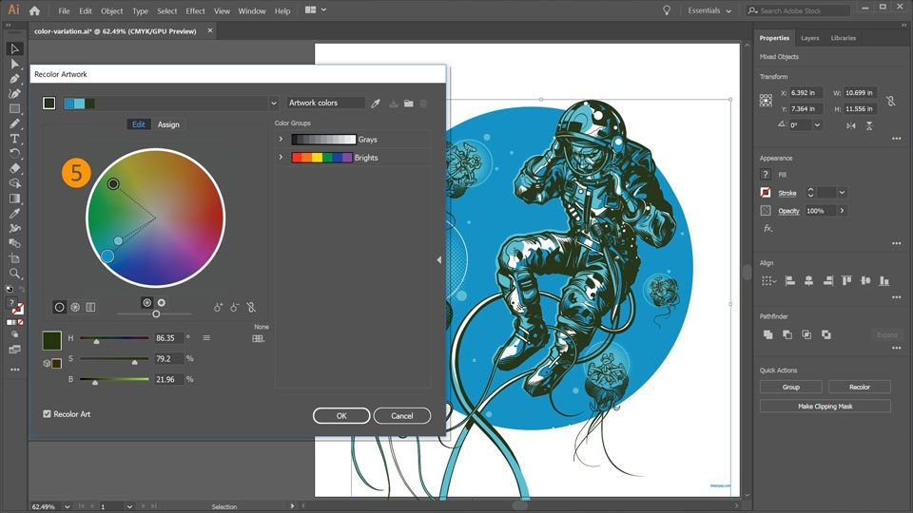
Task: Click the Cancel button
Action: pyautogui.click(x=401, y=416)
